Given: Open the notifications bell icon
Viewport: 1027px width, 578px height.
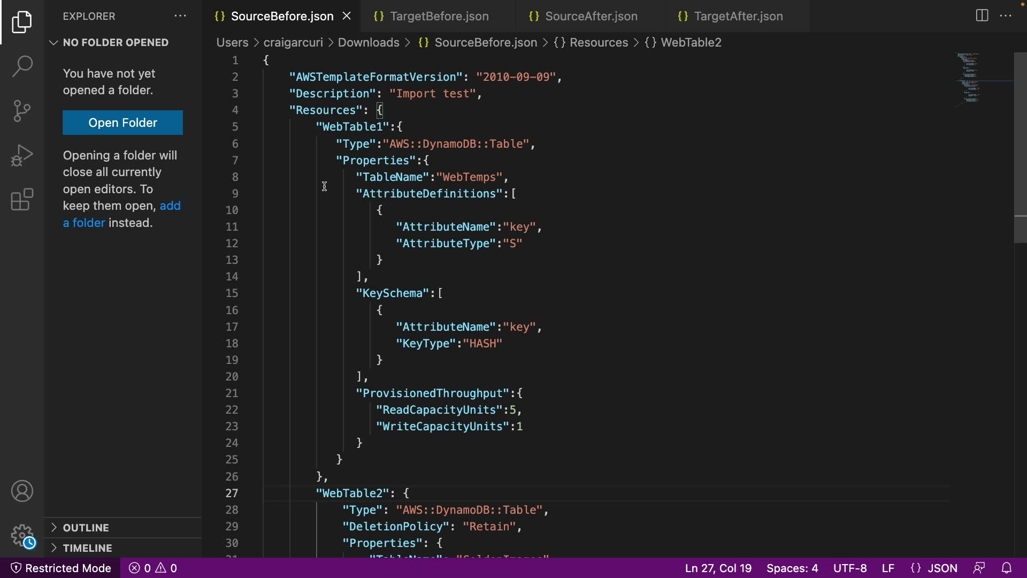Looking at the screenshot, I should click(1006, 568).
